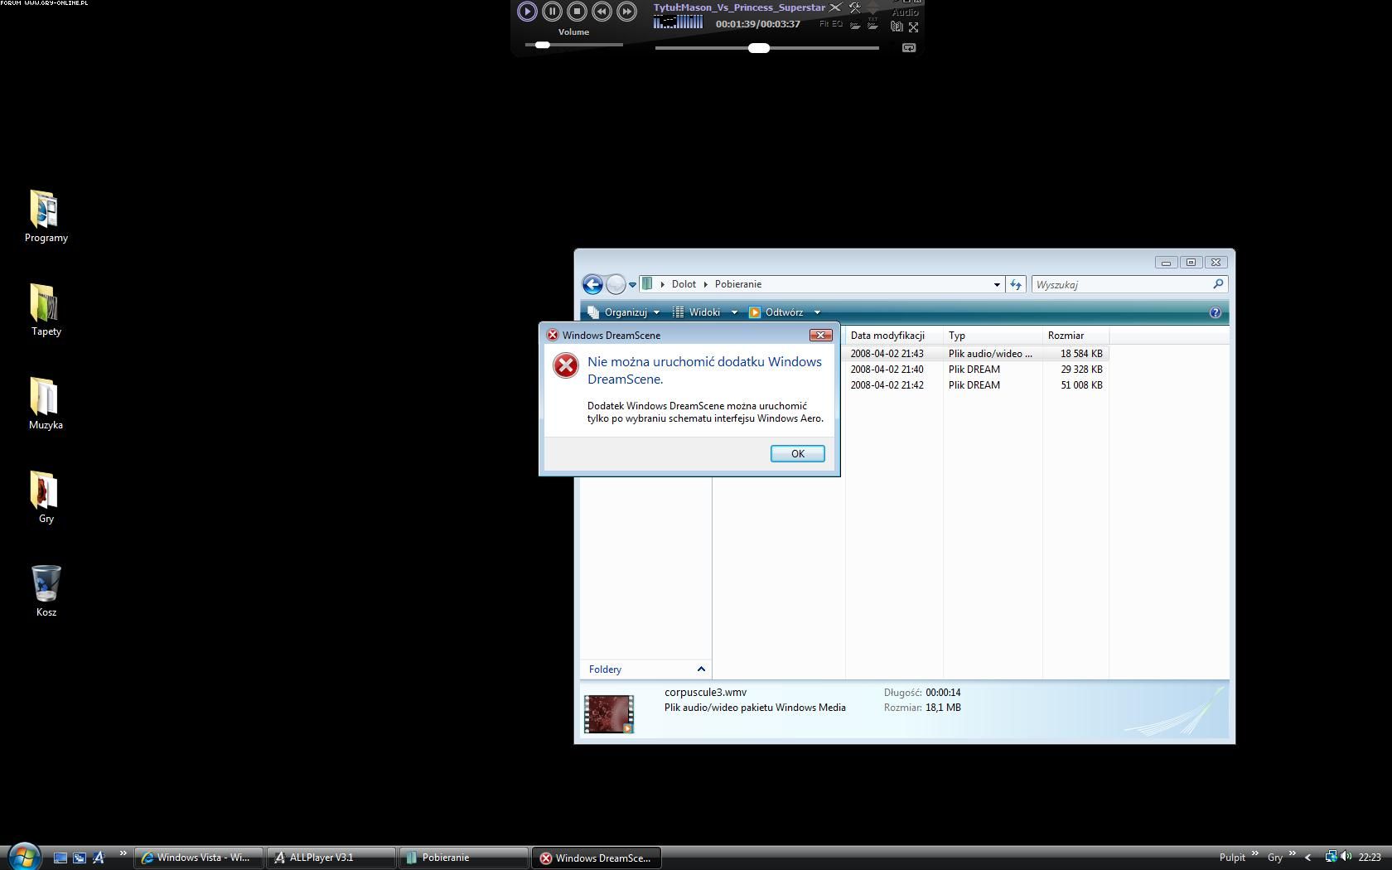Open Explorer help question mark icon

(x=1216, y=312)
